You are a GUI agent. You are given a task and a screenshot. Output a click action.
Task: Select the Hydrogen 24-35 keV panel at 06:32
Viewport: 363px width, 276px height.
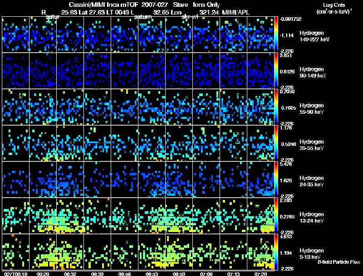point(70,179)
